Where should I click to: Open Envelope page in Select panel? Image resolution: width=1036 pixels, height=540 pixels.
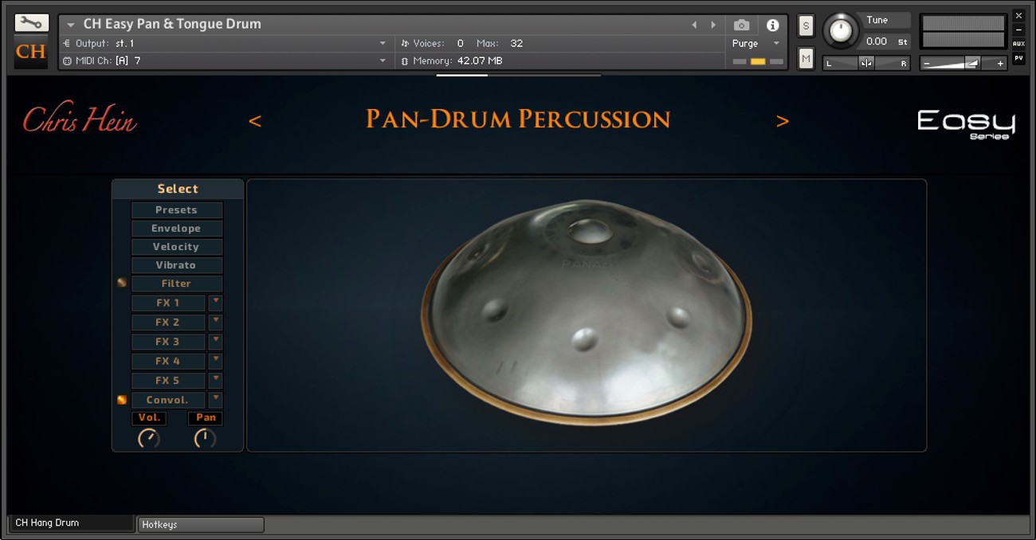coord(177,229)
